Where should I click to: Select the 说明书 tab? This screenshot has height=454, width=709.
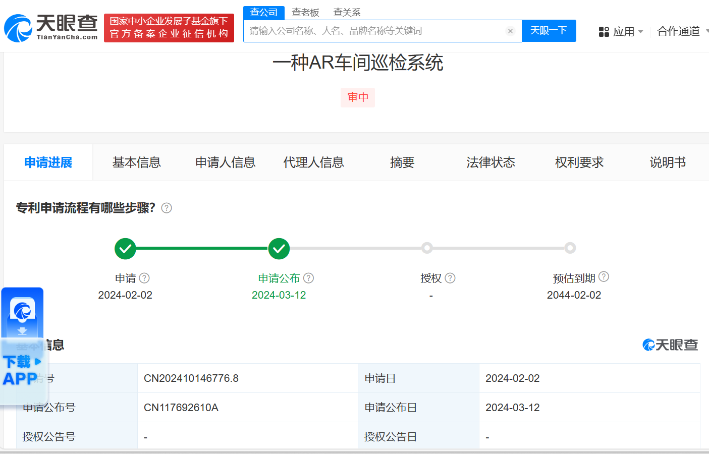coord(668,162)
